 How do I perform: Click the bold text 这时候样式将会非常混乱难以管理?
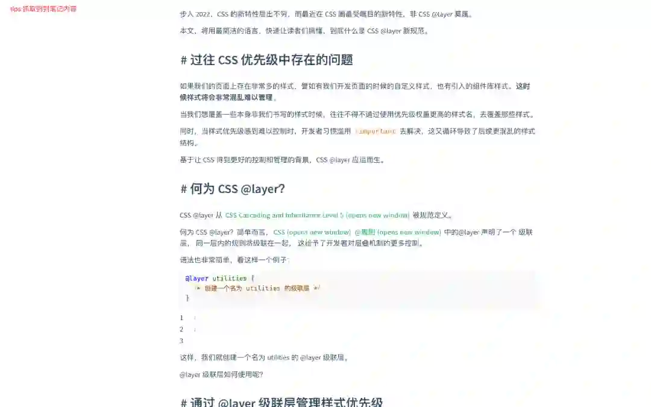(x=355, y=92)
